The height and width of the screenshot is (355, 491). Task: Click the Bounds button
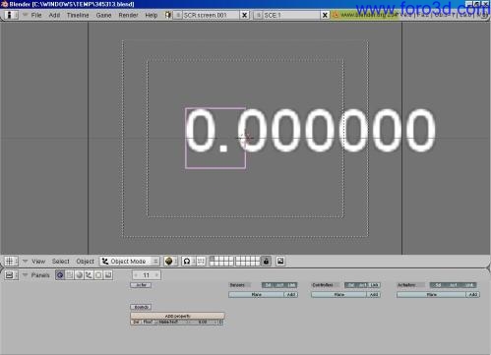pos(141,307)
